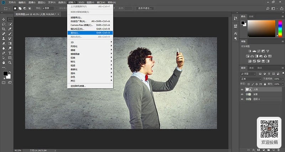
Task: Hide the 人物 layer
Action: point(242,89)
